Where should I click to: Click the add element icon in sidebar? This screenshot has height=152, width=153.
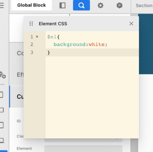click(3, 75)
